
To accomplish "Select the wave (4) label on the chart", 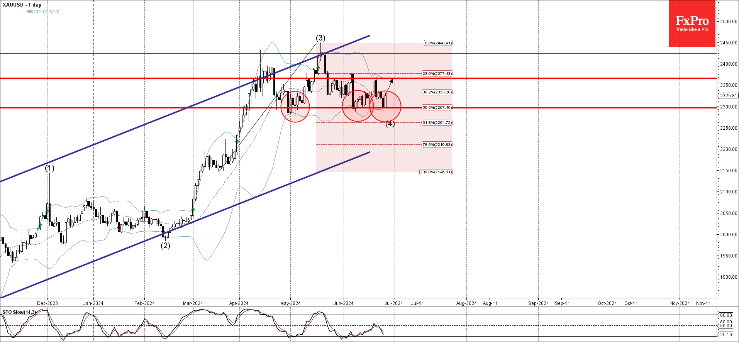I will pyautogui.click(x=390, y=124).
